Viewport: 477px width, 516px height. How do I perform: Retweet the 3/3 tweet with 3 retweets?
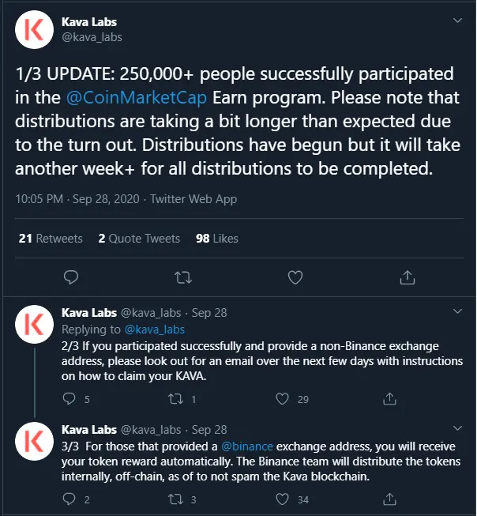(175, 499)
